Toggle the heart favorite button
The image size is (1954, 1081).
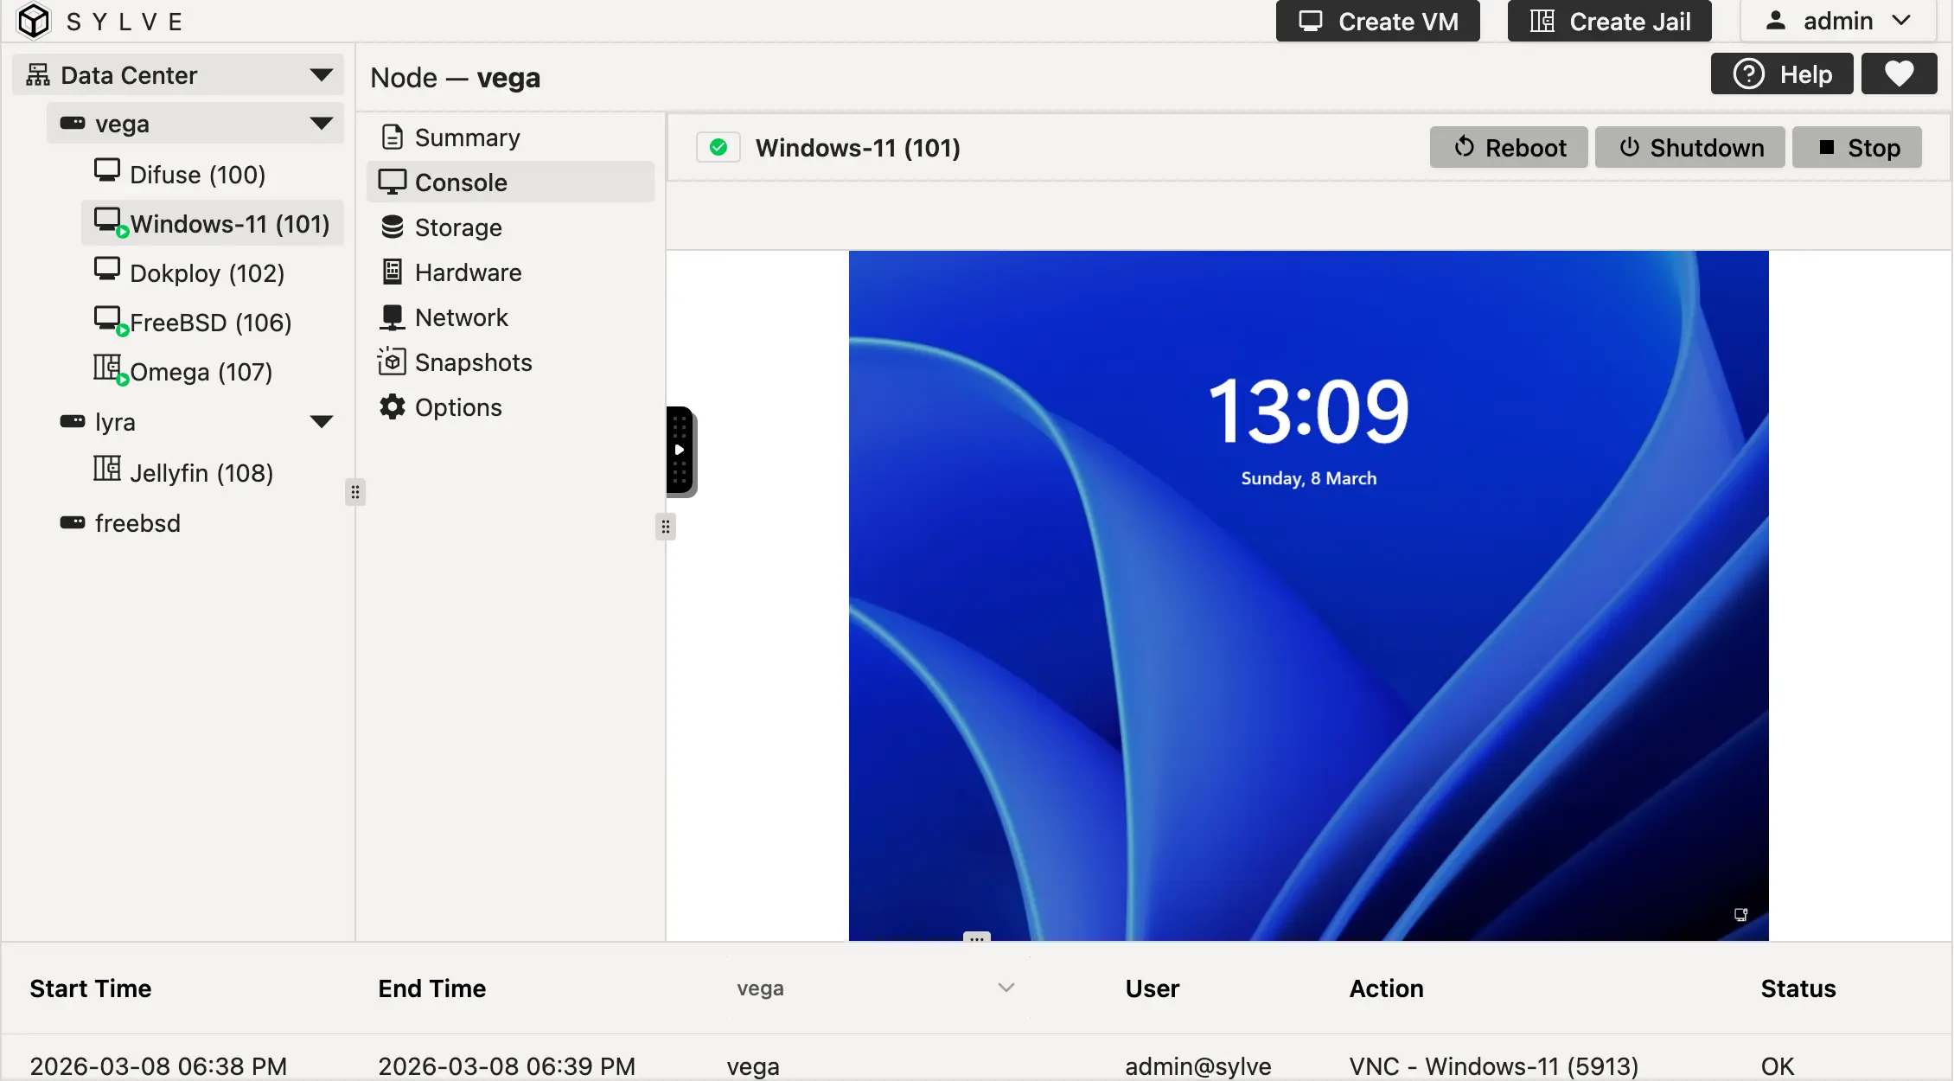point(1899,74)
